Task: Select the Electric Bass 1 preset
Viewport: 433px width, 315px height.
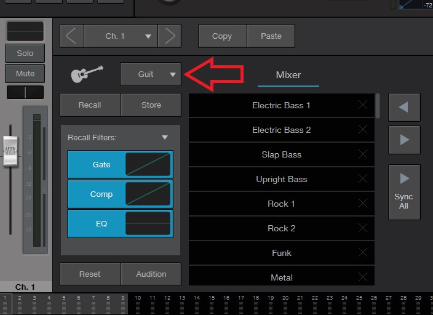Action: pyautogui.click(x=282, y=105)
